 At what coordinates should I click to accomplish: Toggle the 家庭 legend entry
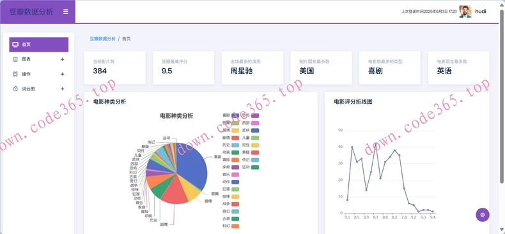click(231, 167)
